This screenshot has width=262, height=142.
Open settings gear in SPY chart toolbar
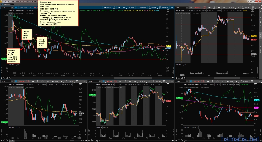(x=219, y=8)
